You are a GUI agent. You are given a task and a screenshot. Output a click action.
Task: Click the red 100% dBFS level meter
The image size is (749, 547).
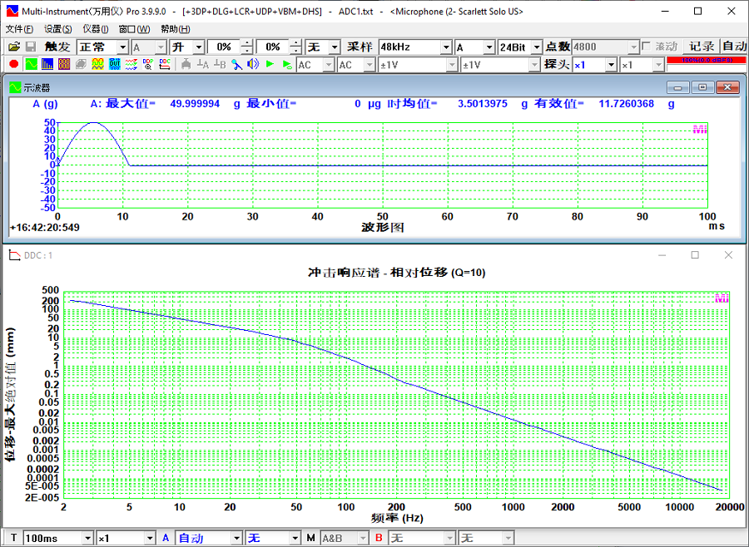point(706,60)
